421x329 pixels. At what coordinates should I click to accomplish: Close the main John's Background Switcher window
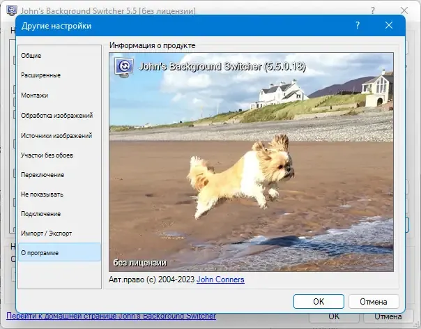click(404, 10)
